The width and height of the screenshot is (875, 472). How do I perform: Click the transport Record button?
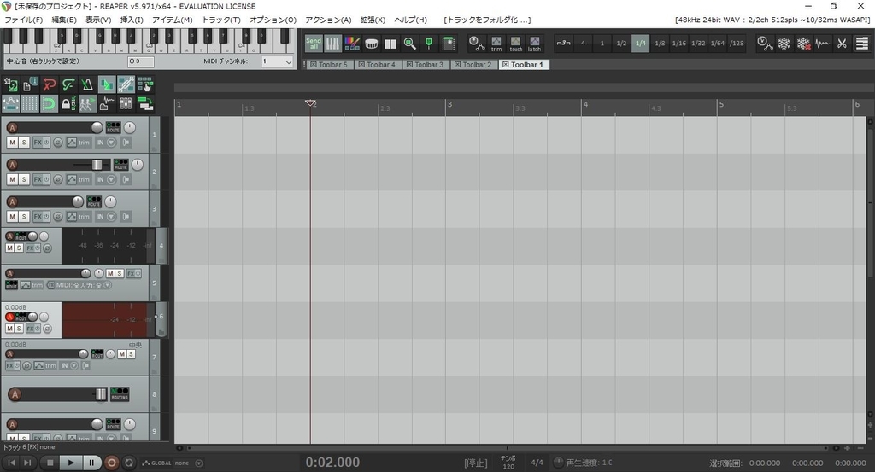tap(111, 463)
